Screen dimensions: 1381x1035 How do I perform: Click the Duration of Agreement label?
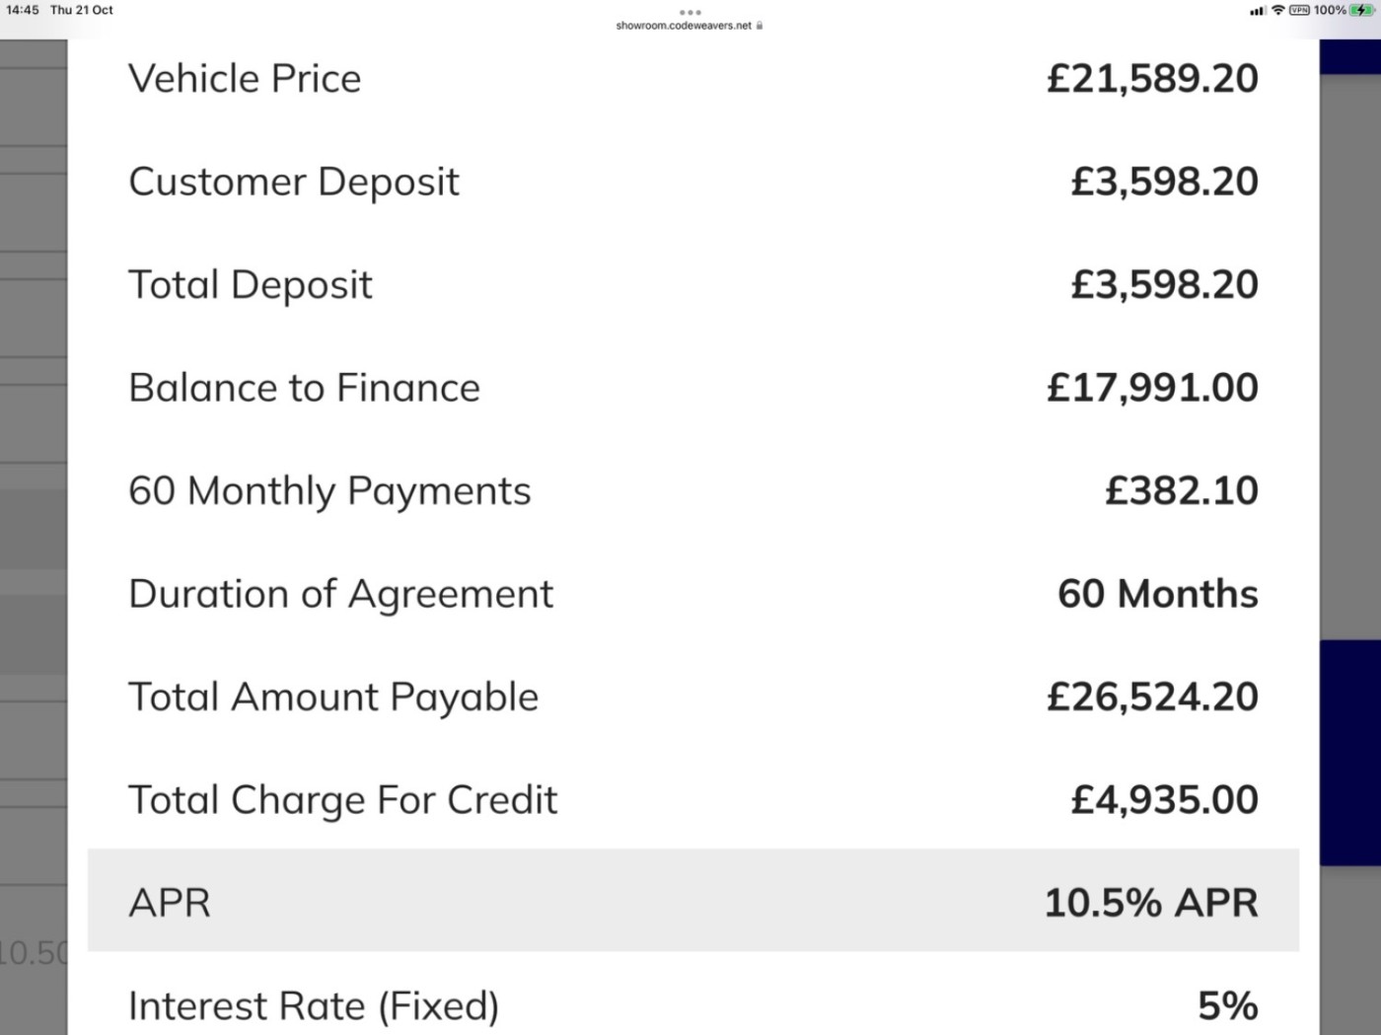(x=341, y=595)
